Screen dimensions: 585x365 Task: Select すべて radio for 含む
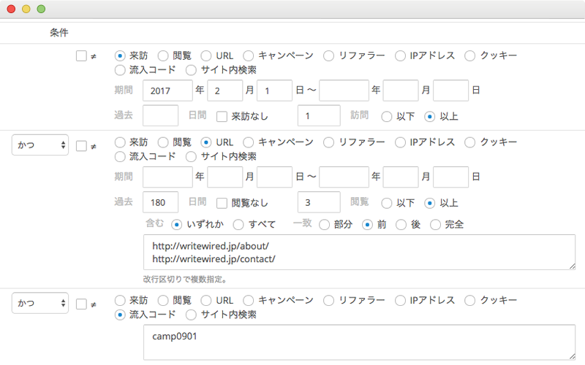238,225
